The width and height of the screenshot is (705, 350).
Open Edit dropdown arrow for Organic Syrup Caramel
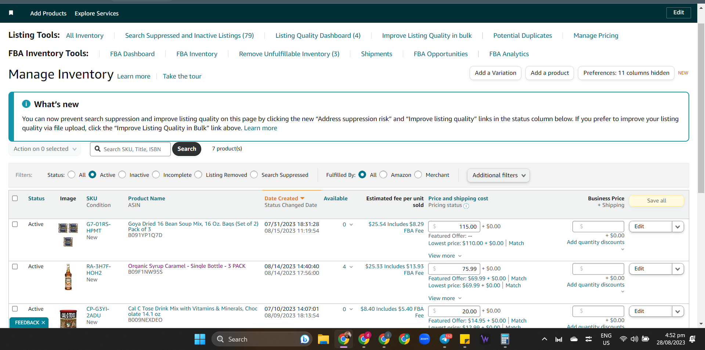tap(678, 269)
